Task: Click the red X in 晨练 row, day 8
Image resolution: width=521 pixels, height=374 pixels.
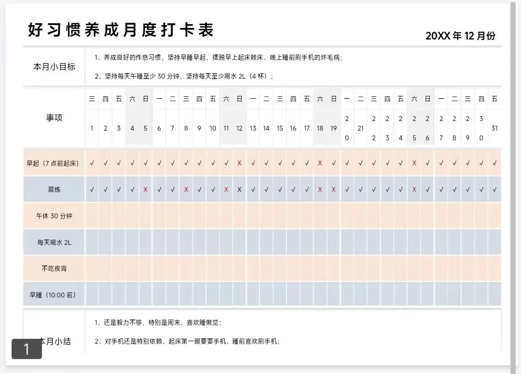Action: click(186, 189)
